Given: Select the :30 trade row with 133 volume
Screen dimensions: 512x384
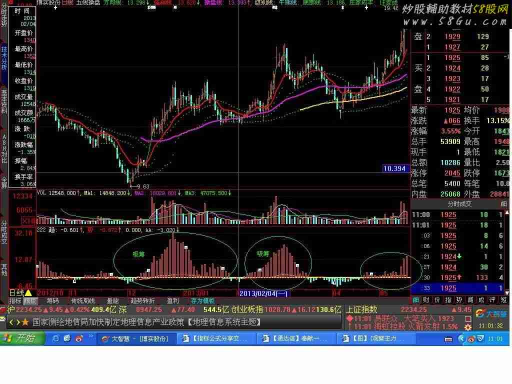Looking at the screenshot, I should pos(458,277).
